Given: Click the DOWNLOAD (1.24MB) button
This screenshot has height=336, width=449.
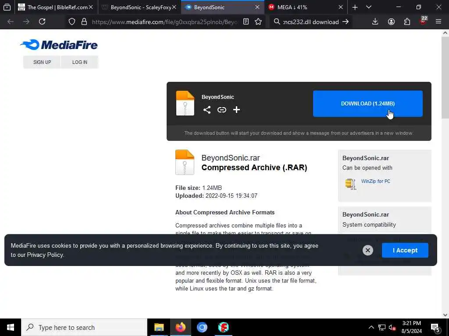Looking at the screenshot, I should point(368,103).
